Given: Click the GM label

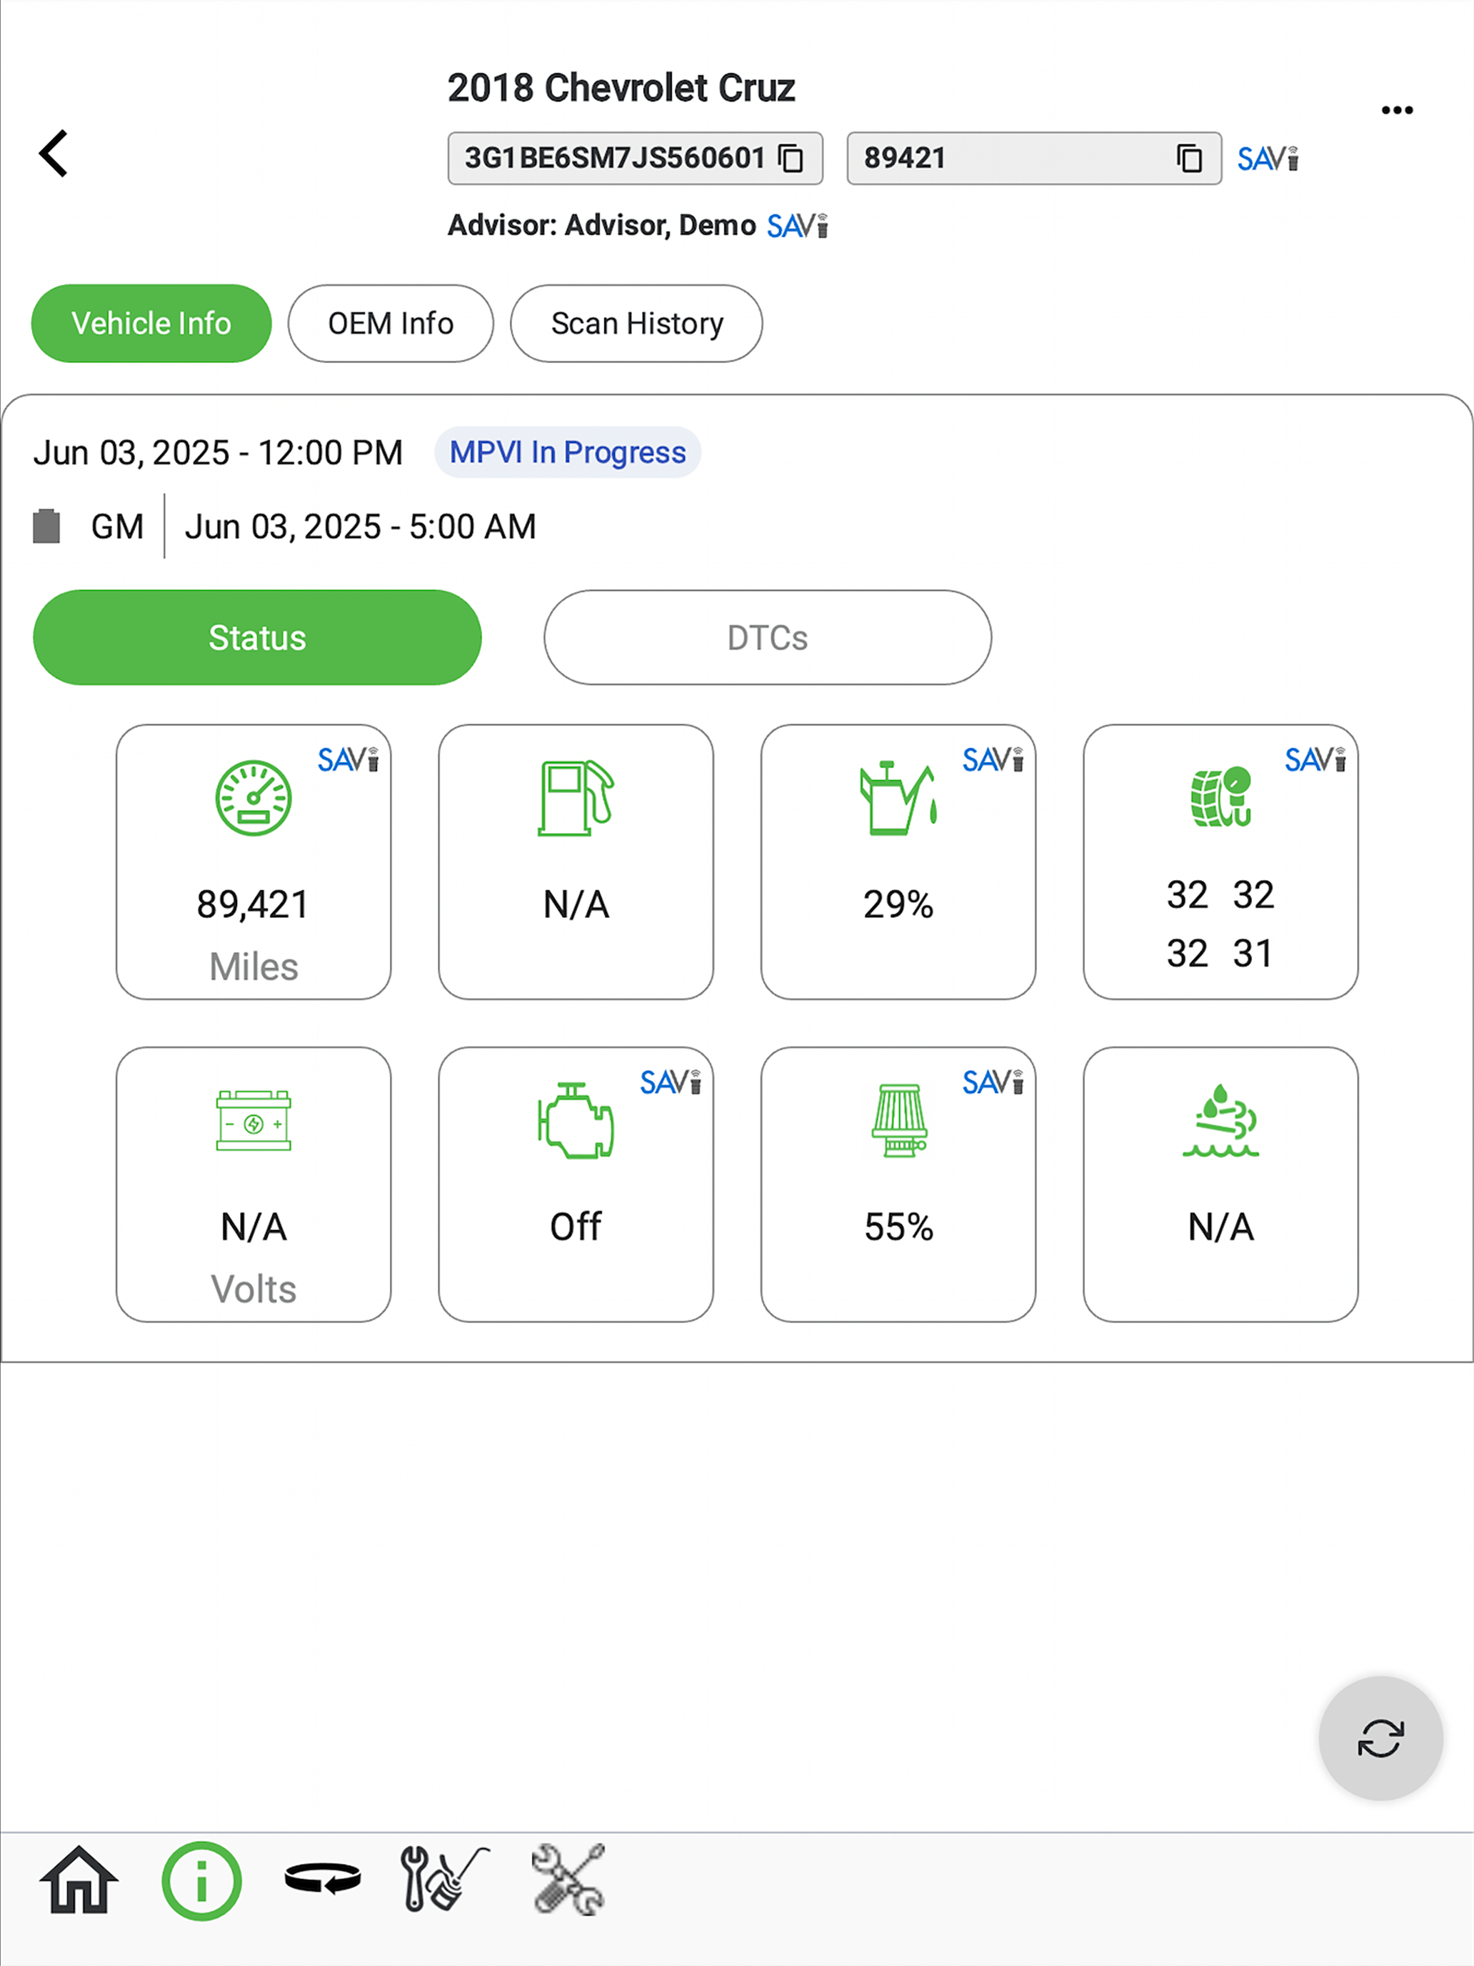Looking at the screenshot, I should pyautogui.click(x=116, y=527).
